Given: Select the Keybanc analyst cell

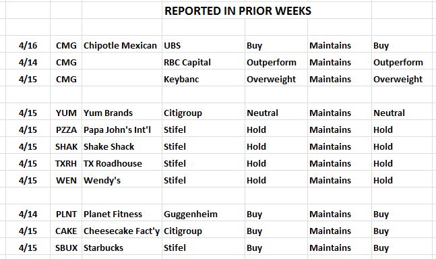Looking at the screenshot, I should (204, 79).
